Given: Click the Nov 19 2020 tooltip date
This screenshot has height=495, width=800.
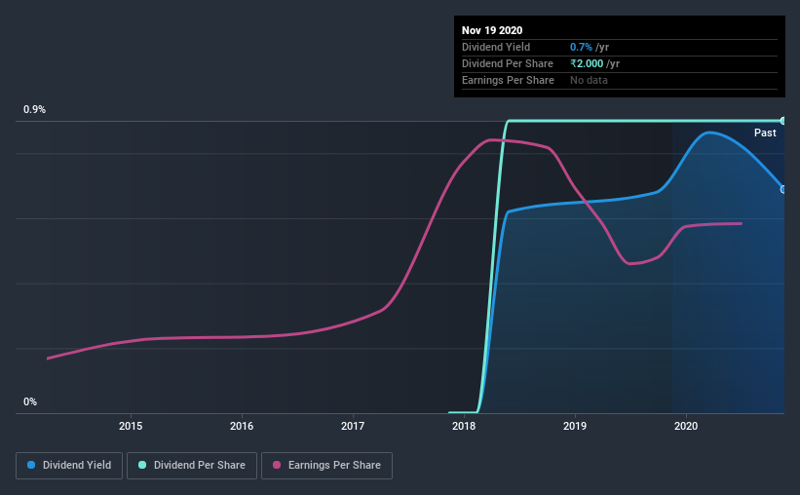Looking at the screenshot, I should (x=492, y=30).
